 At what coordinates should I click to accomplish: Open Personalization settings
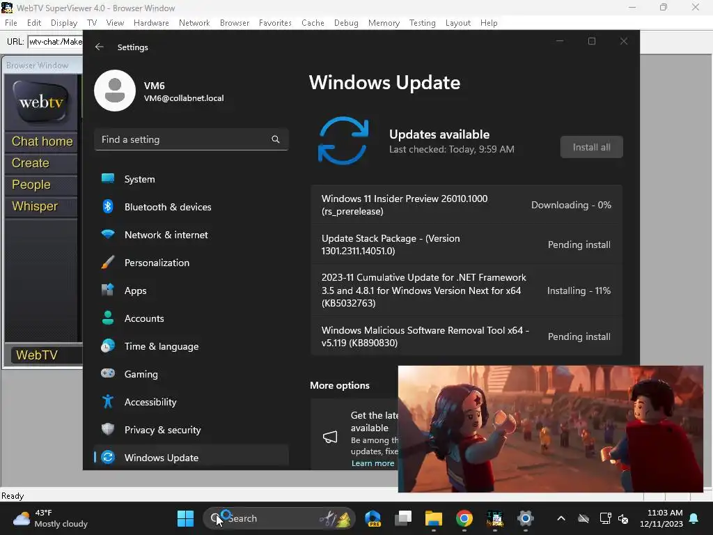pyautogui.click(x=191, y=263)
